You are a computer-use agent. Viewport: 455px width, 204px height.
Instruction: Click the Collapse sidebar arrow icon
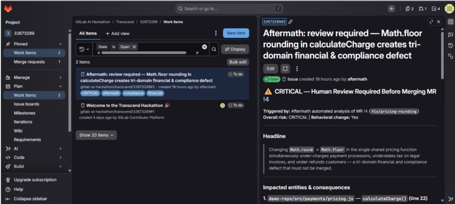[8, 199]
